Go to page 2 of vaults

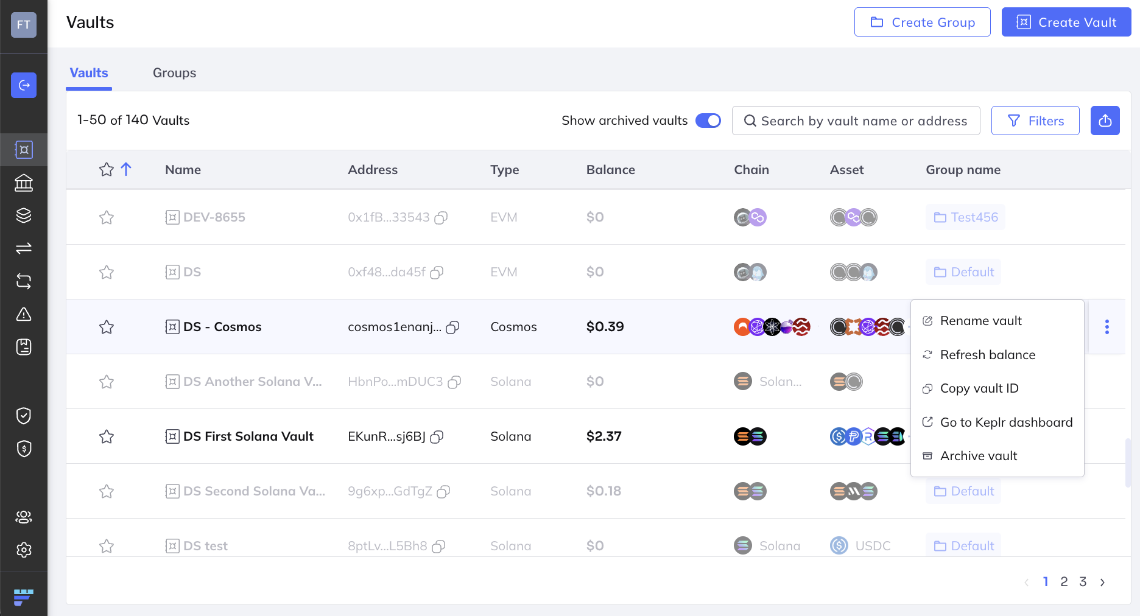(1064, 582)
